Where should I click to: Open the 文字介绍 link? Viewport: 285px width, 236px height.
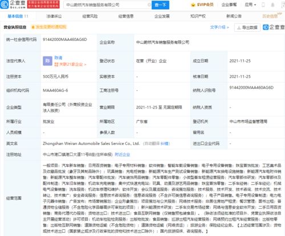219,27
